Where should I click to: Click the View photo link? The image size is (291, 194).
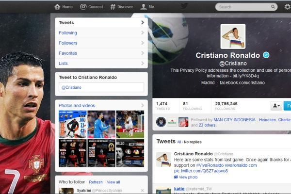188,177
